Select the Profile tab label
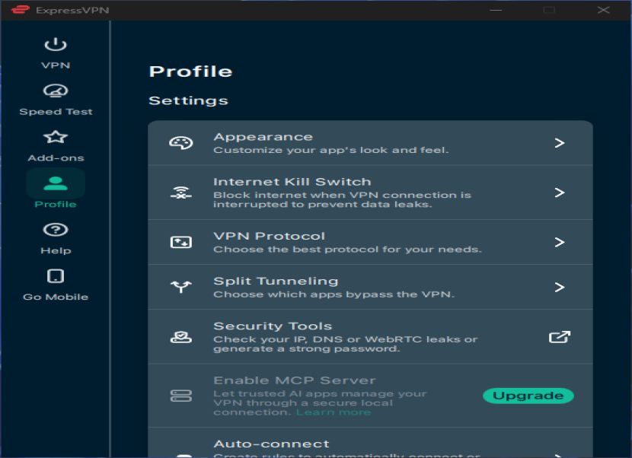Viewport: 632px width, 458px height. (x=56, y=204)
